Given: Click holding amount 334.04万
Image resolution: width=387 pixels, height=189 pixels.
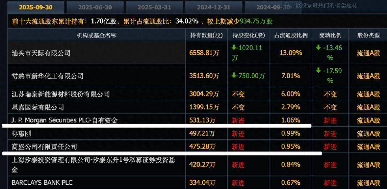Looking at the screenshot, I should (x=202, y=182).
